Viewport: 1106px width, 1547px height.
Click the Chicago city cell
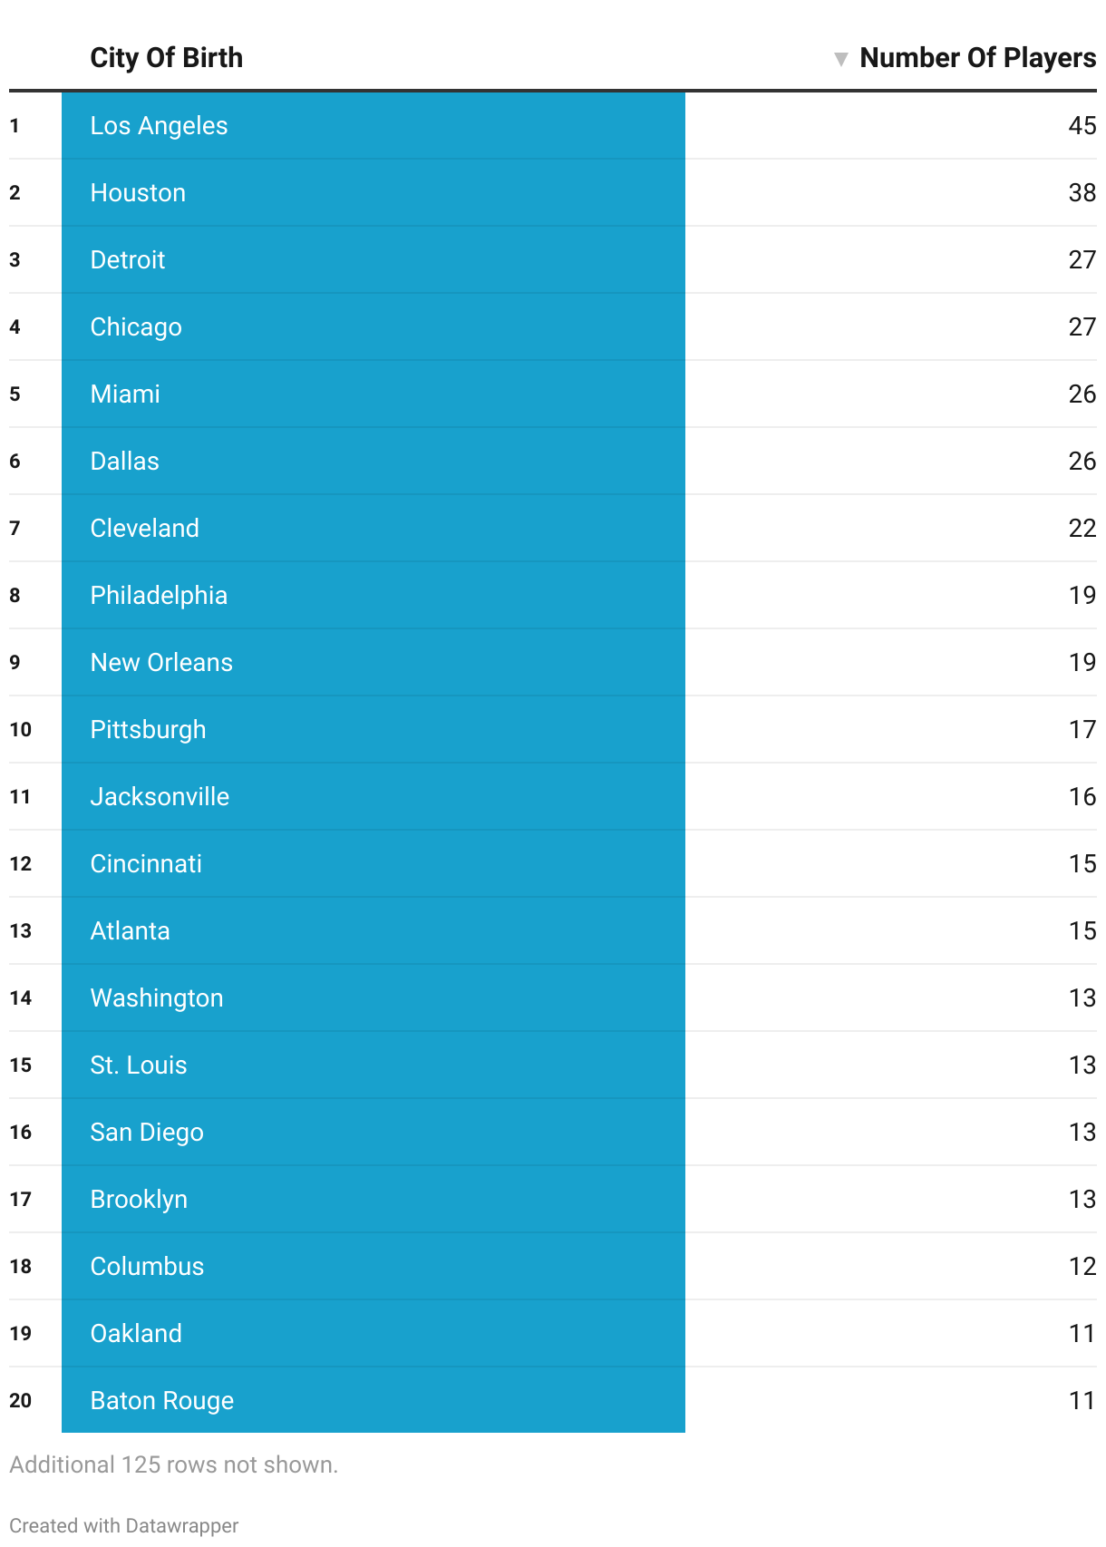374,327
